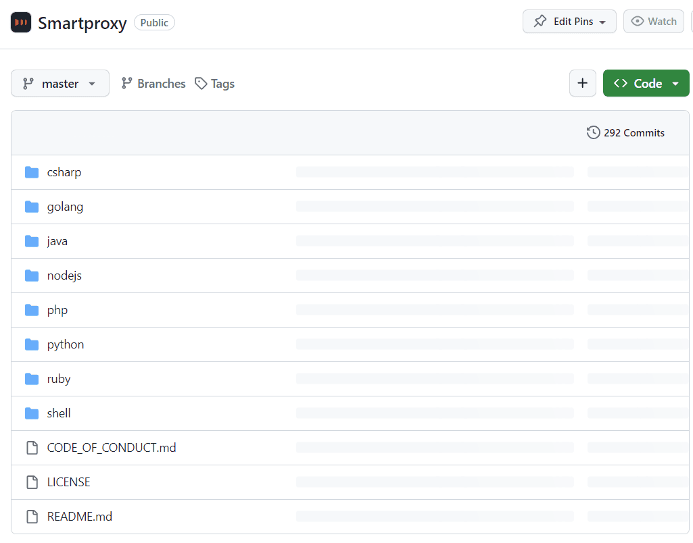Click the Tags label icon

coord(201,83)
